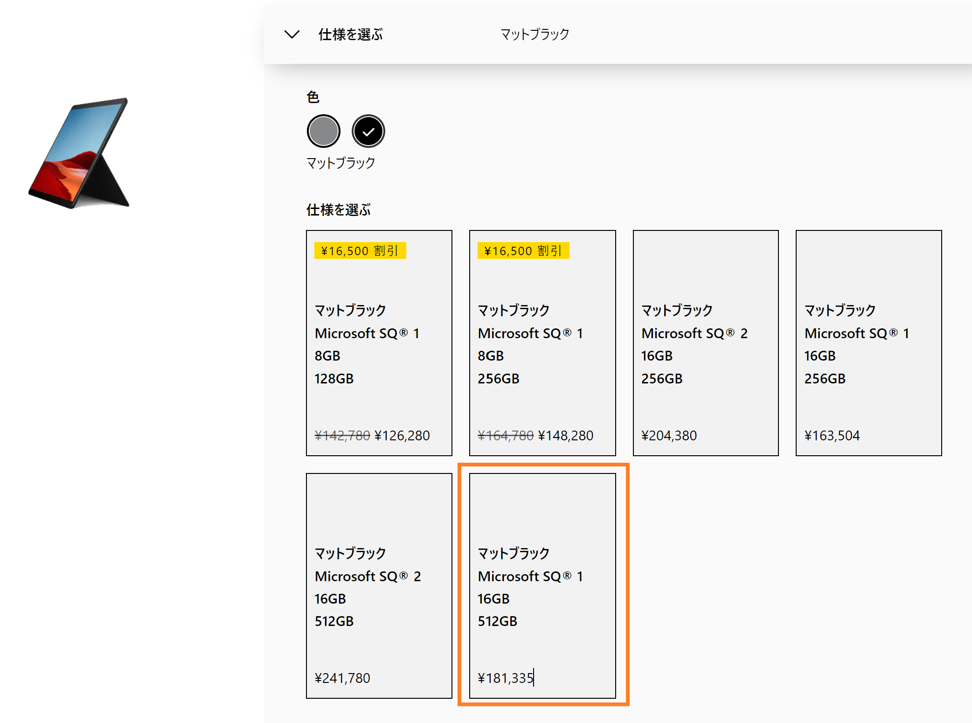Click the ¥163,504 price
Screen dimensions: 972x723
pos(832,436)
